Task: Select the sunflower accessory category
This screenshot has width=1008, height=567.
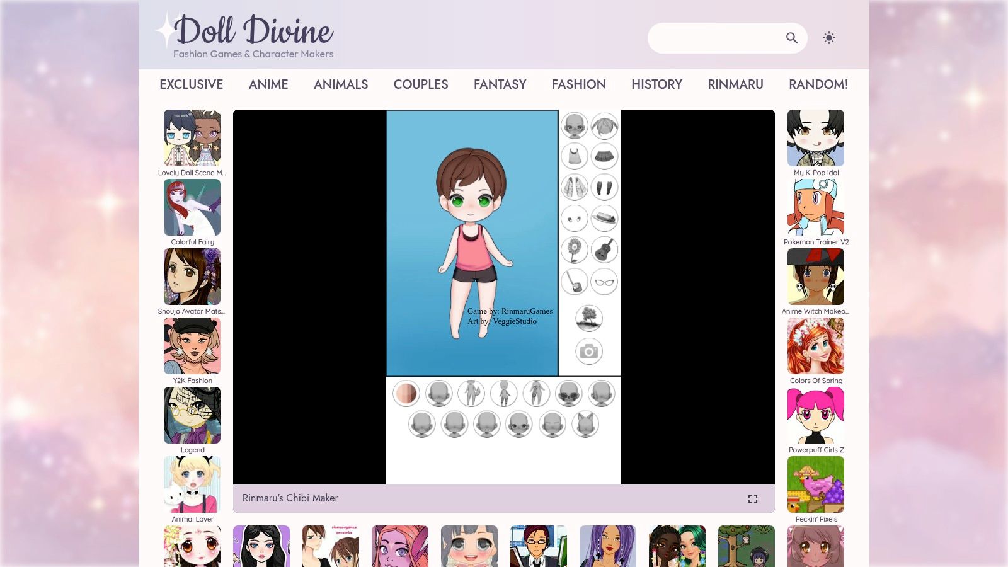Action: click(x=574, y=250)
